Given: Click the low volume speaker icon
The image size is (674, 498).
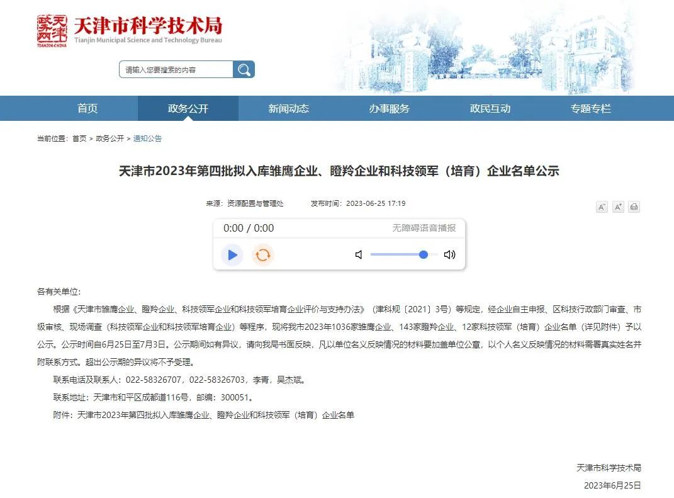Looking at the screenshot, I should (x=359, y=254).
